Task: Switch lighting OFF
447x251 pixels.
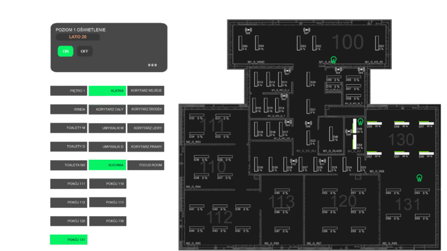Action: pos(84,51)
